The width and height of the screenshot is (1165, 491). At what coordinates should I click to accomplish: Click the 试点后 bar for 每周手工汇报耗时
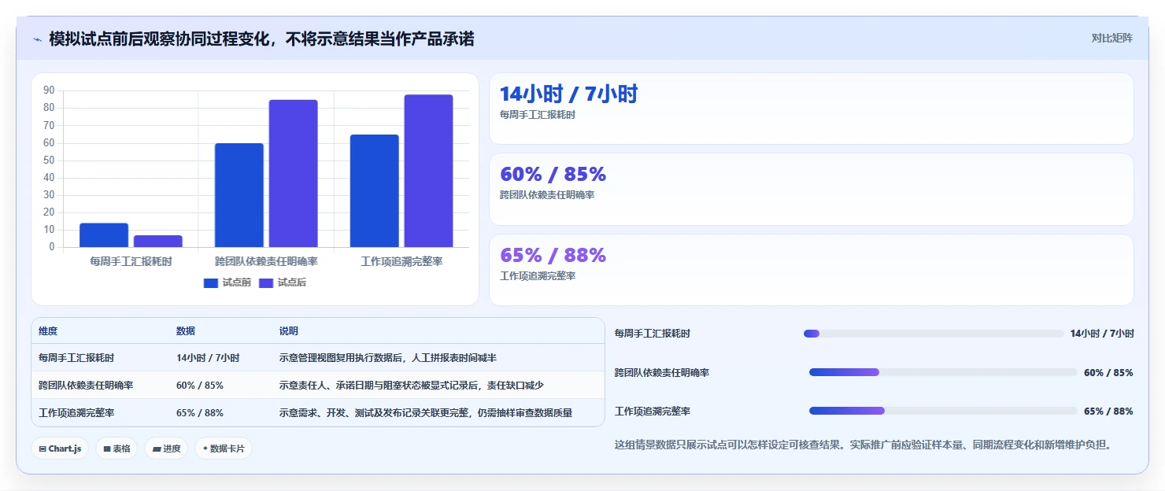pyautogui.click(x=158, y=242)
